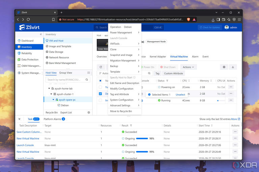Uncheck the selected Debian VM row checkbox
259x172 pixels.
pos(100,94)
